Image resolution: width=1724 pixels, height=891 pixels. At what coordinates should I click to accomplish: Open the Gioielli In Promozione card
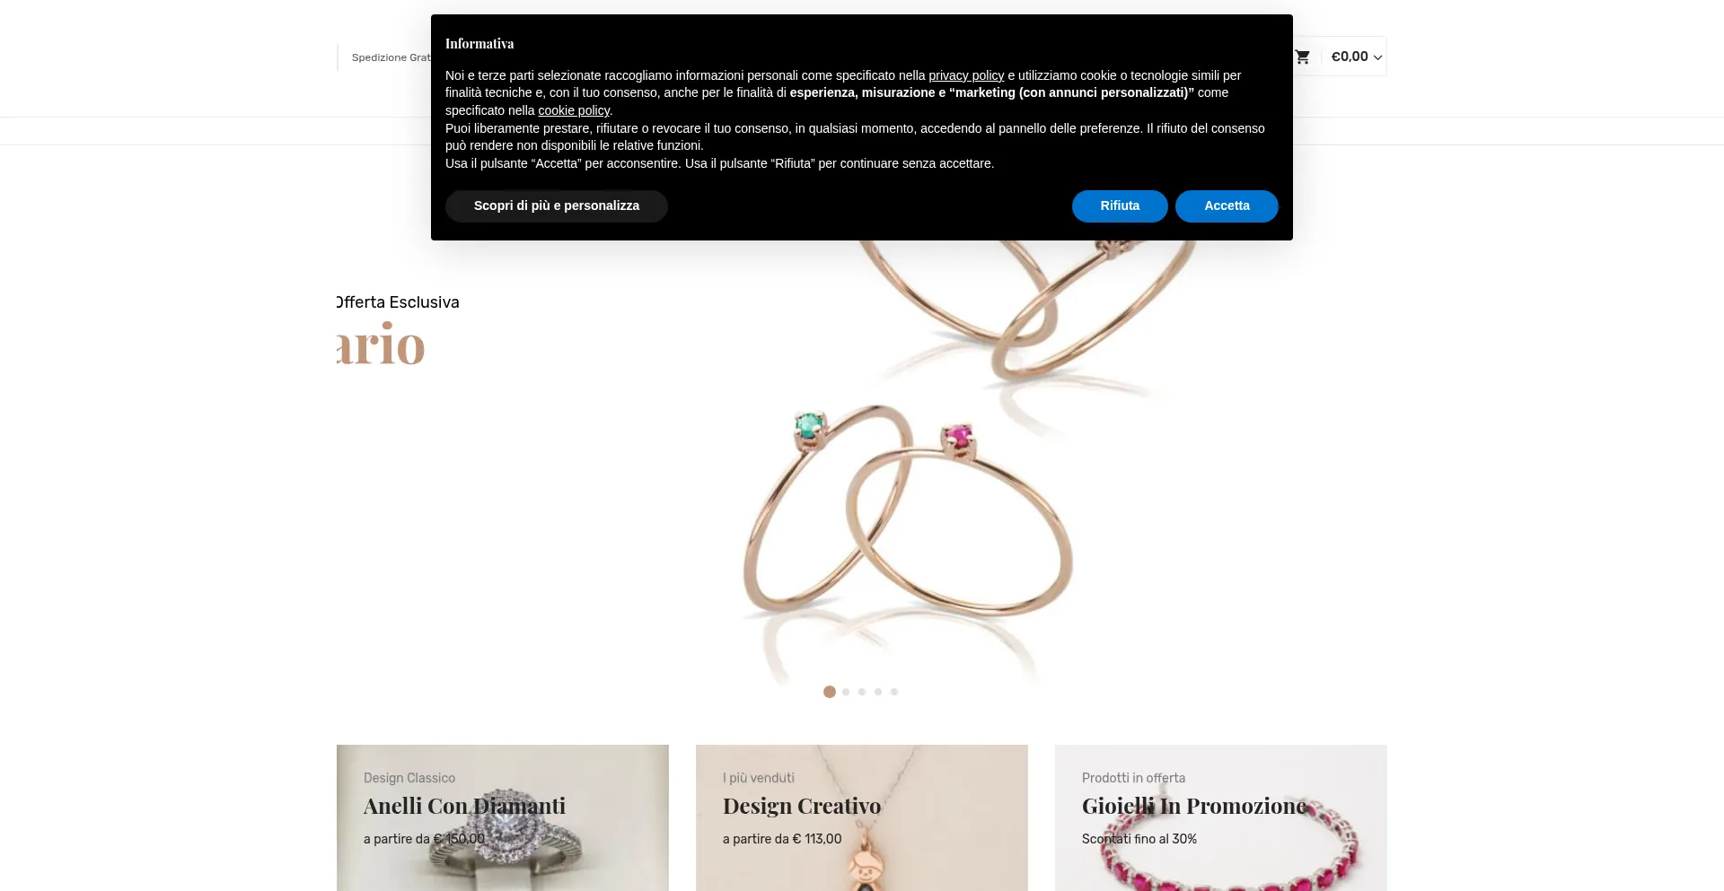pyautogui.click(x=1221, y=817)
